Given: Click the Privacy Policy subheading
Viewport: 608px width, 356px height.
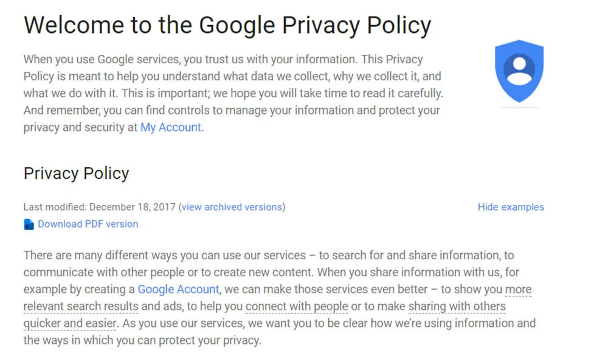Looking at the screenshot, I should click(76, 173).
